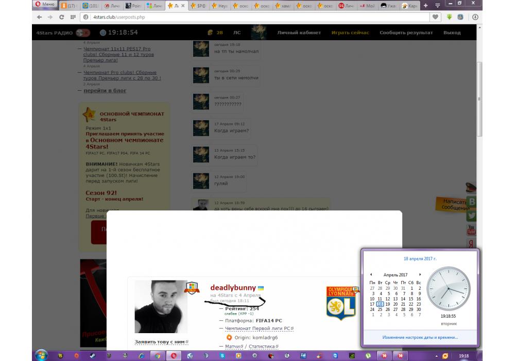Viewport: 515px width, 361px height.
Task: Click the browser address bar
Action: point(257,17)
